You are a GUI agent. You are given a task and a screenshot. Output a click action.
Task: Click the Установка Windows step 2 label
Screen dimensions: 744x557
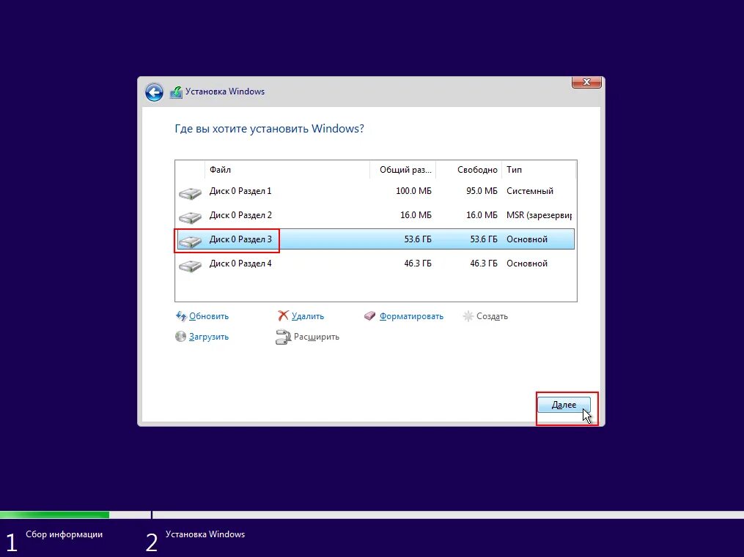pyautogui.click(x=205, y=534)
